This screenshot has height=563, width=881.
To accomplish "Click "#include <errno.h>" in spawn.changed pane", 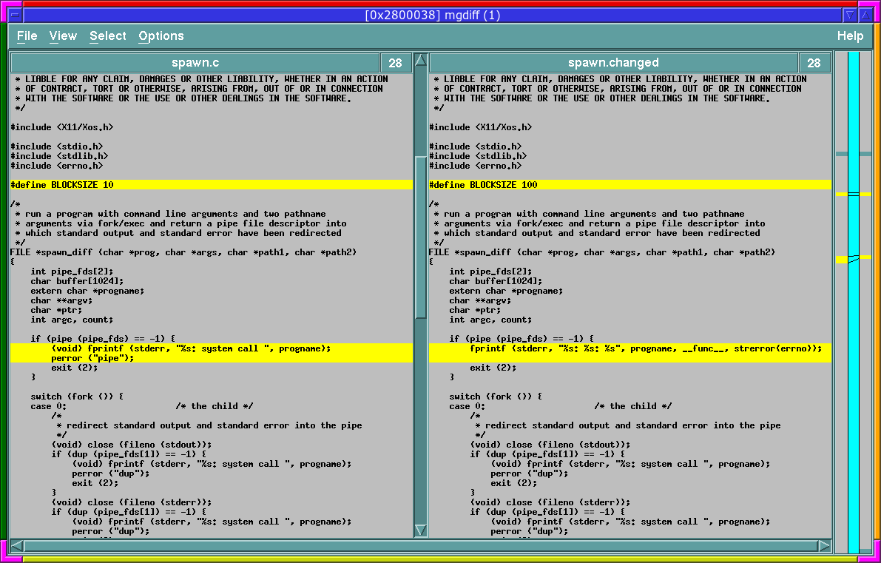I will (476, 166).
